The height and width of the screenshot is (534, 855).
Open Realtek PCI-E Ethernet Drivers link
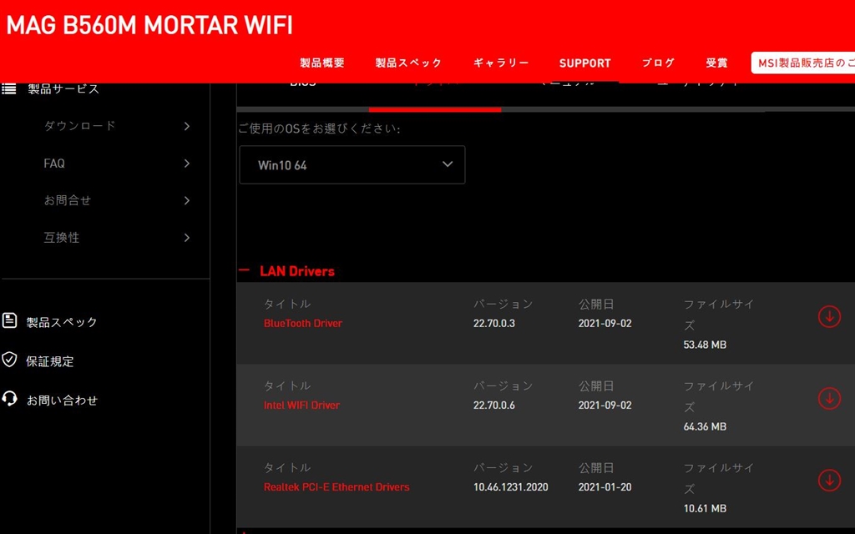pyautogui.click(x=336, y=487)
